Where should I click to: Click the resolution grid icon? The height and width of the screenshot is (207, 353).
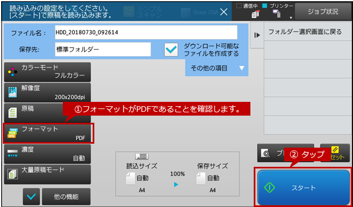point(12,92)
